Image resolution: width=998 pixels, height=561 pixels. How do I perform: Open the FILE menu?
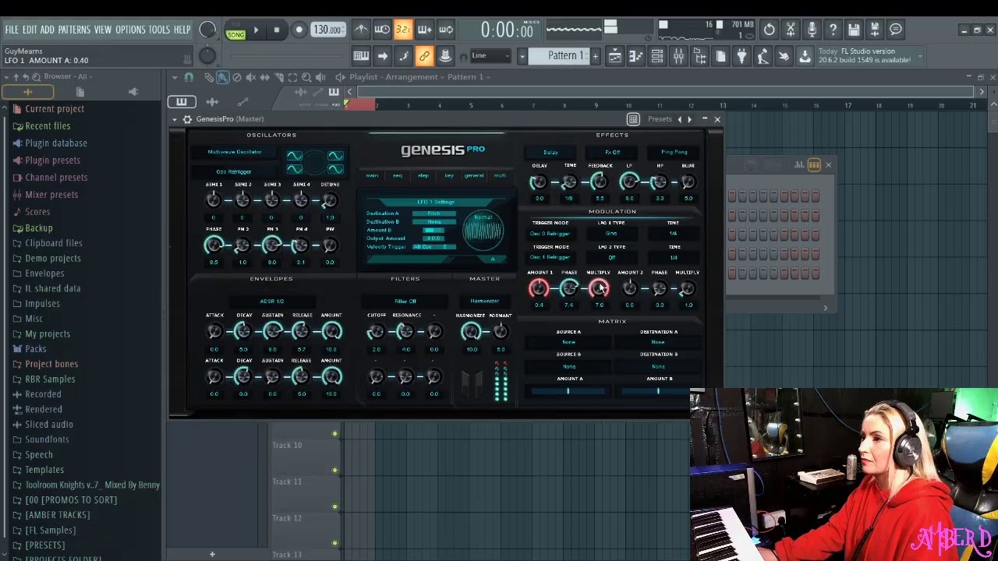[12, 30]
